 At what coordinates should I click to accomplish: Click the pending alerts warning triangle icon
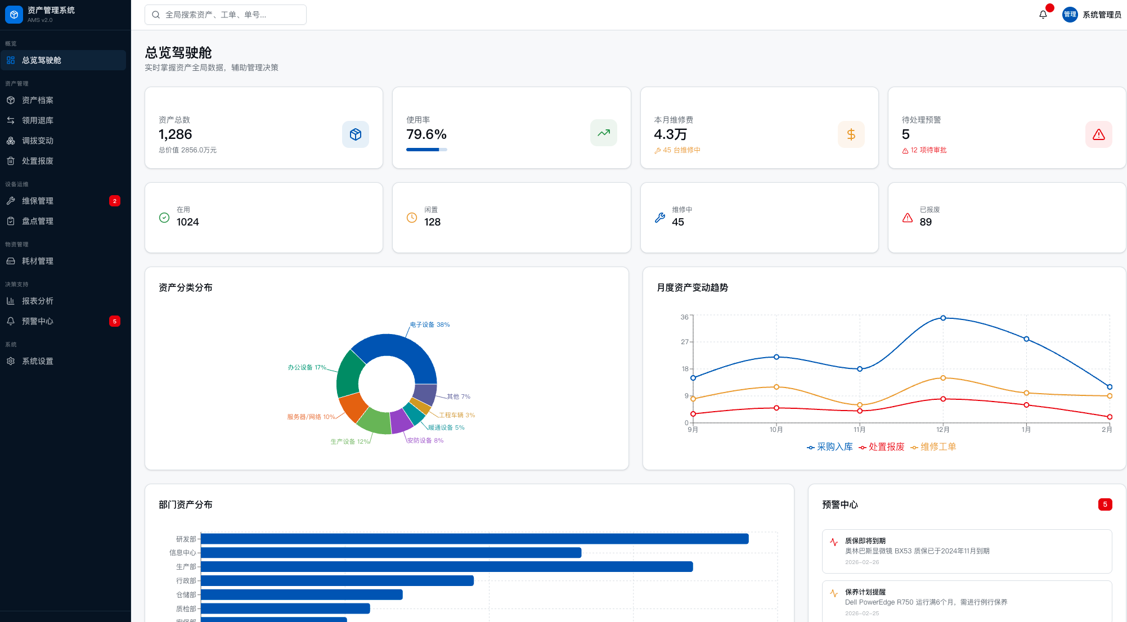click(1098, 134)
